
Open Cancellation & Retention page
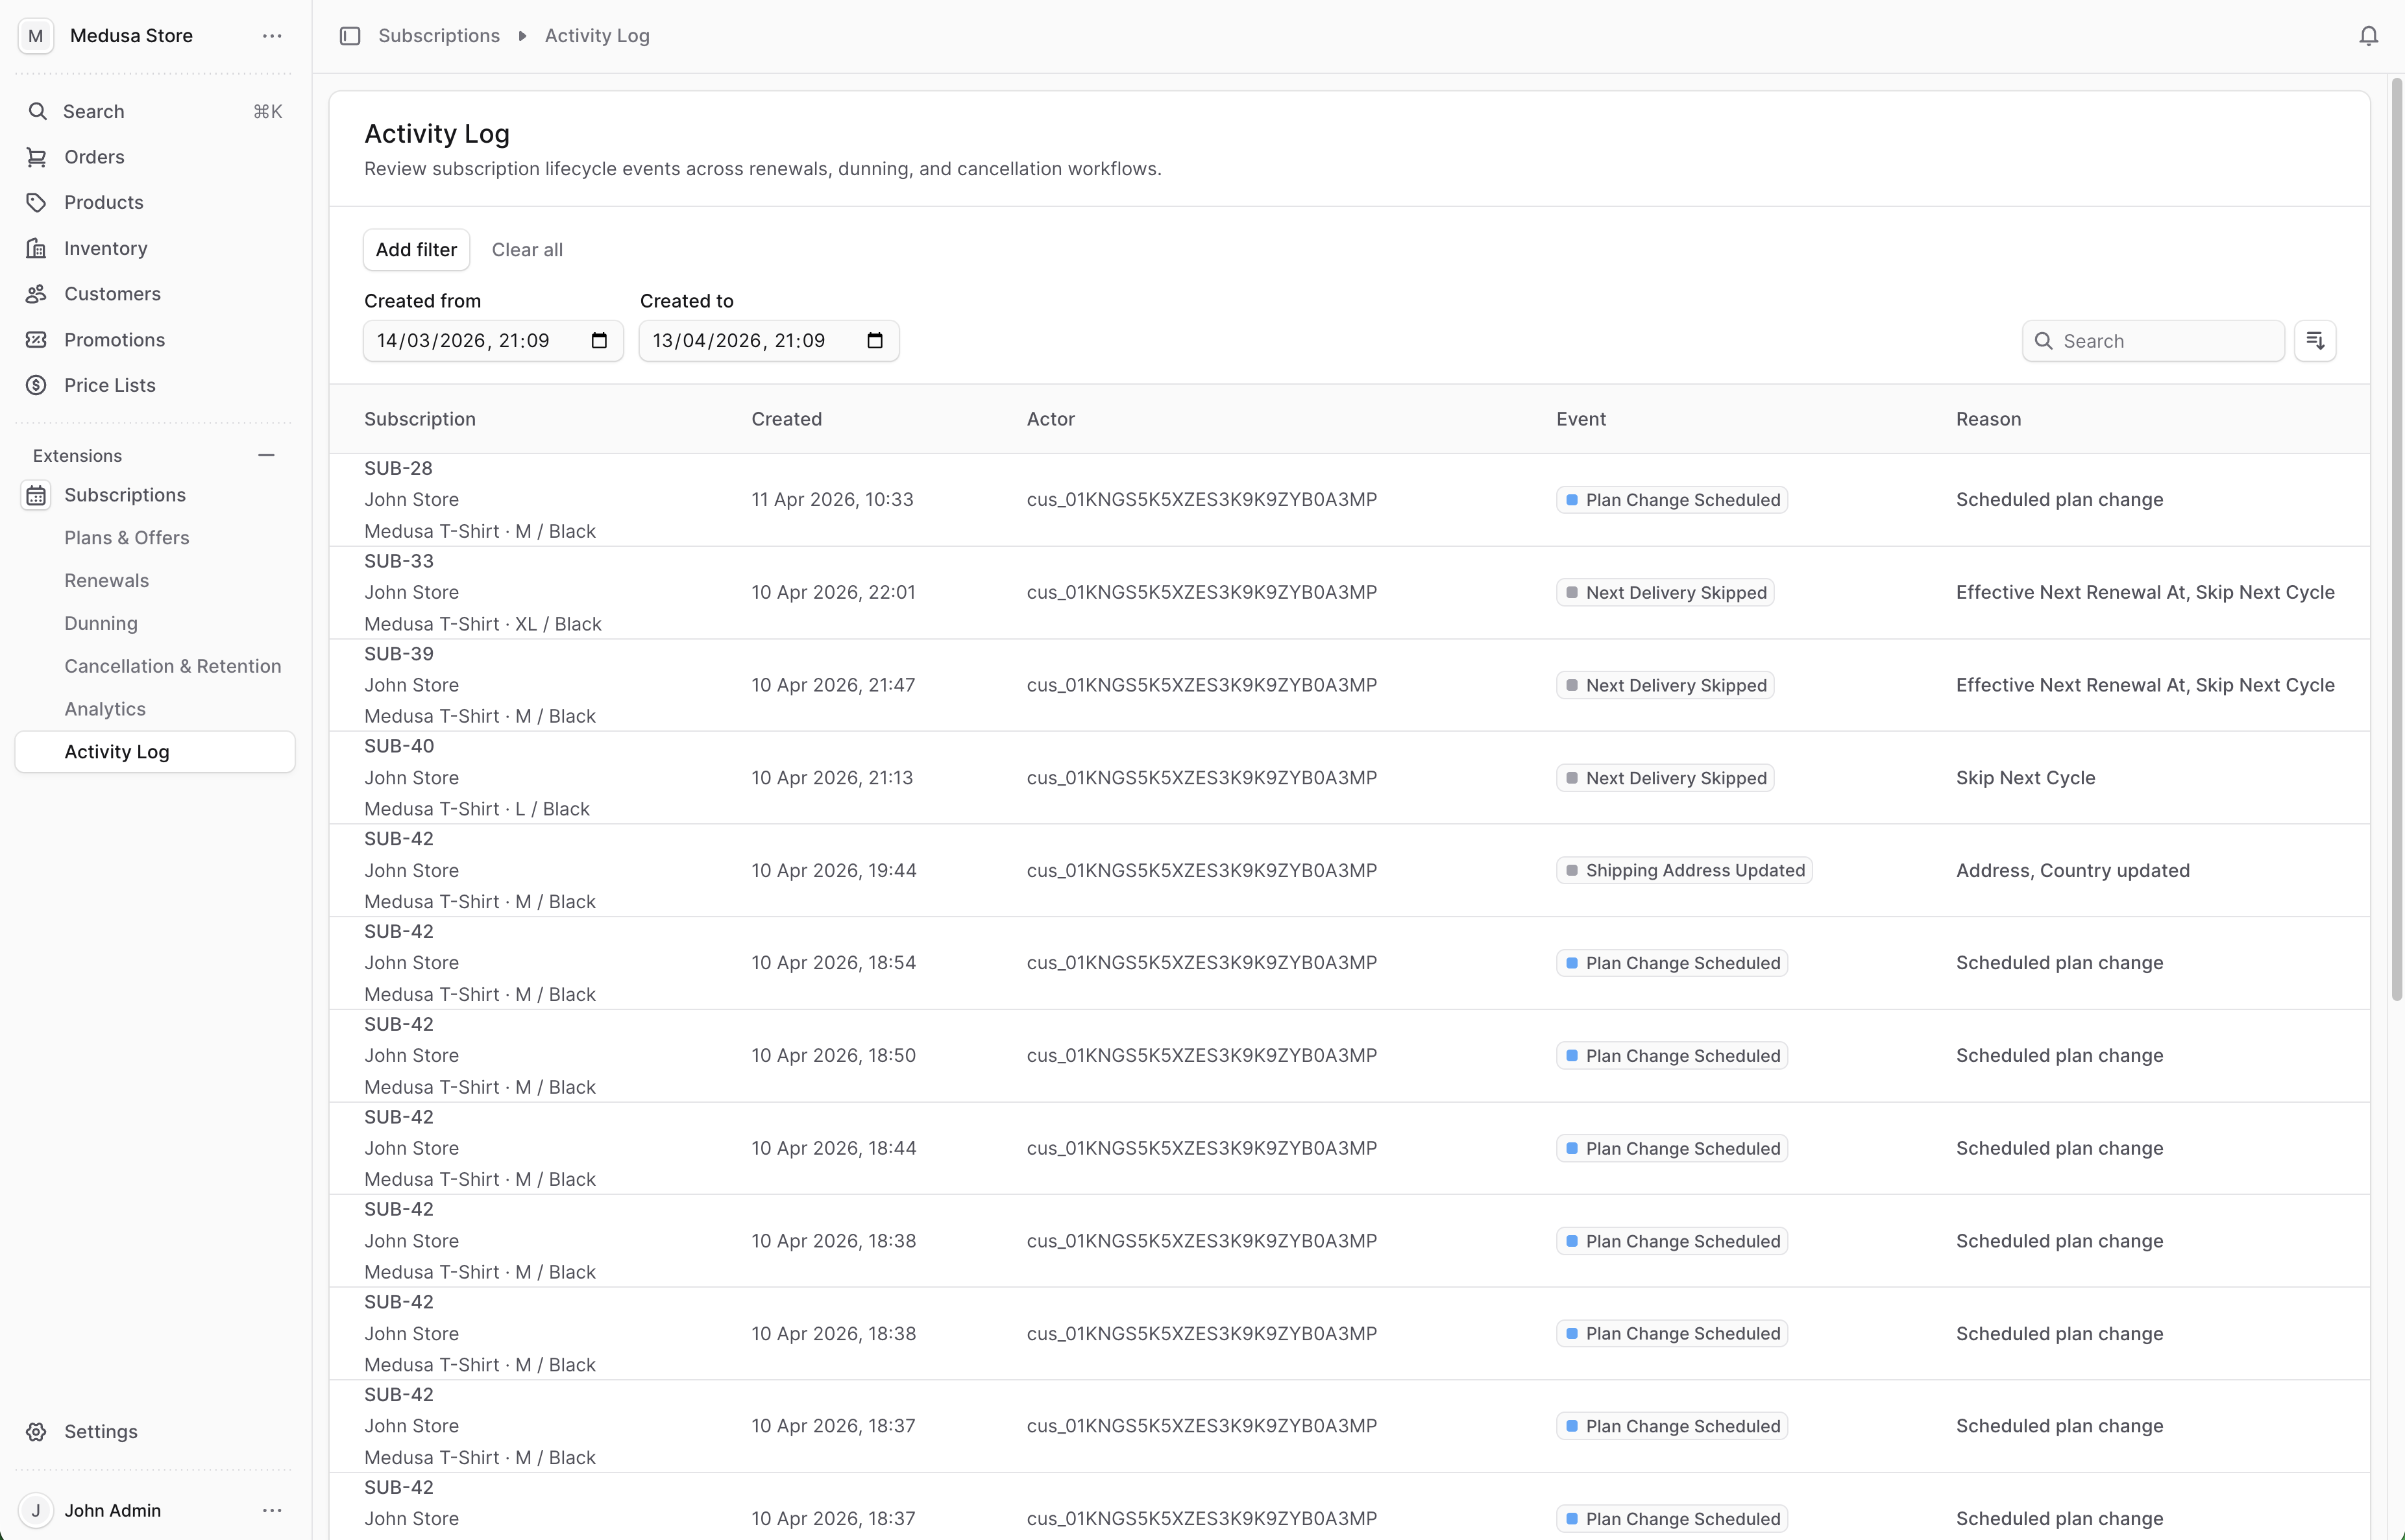coord(173,666)
